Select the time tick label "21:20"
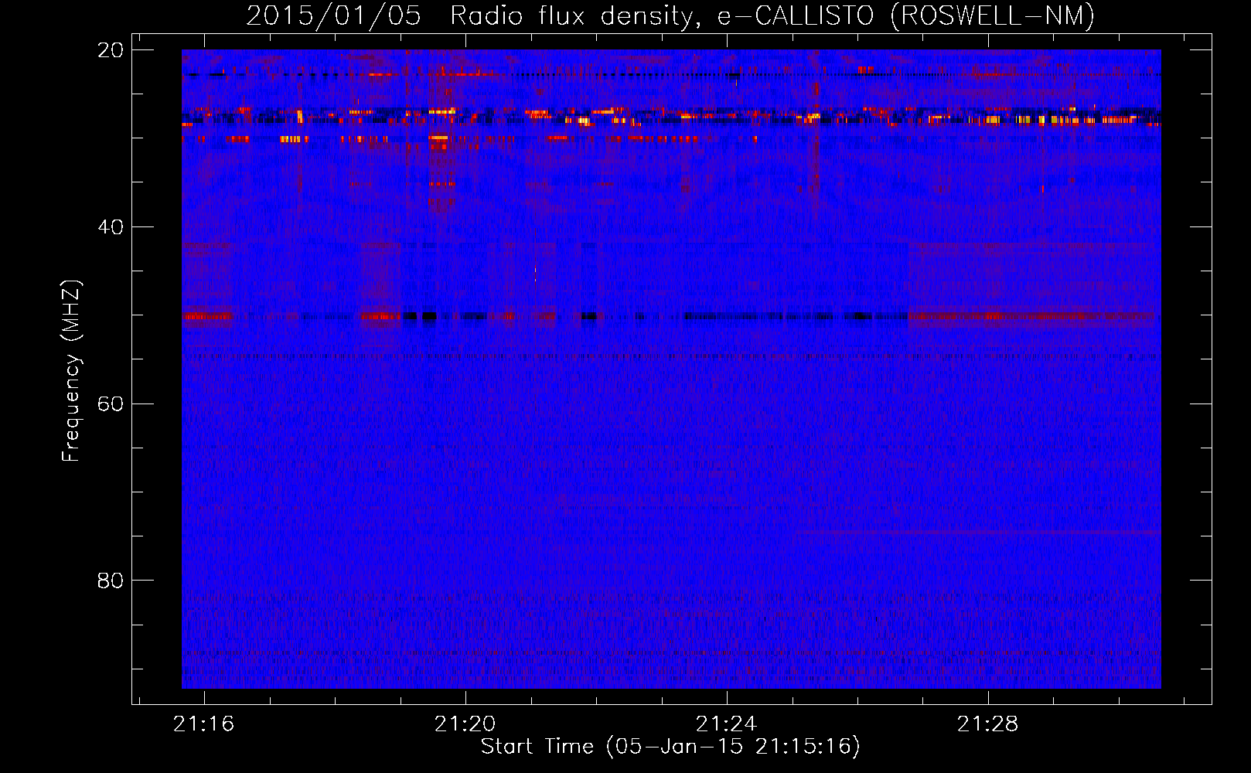 [465, 724]
